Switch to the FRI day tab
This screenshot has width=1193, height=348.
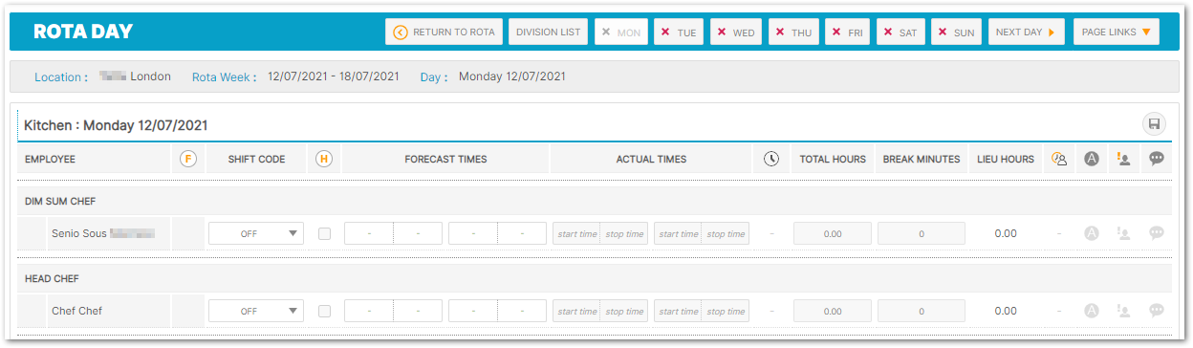click(848, 32)
